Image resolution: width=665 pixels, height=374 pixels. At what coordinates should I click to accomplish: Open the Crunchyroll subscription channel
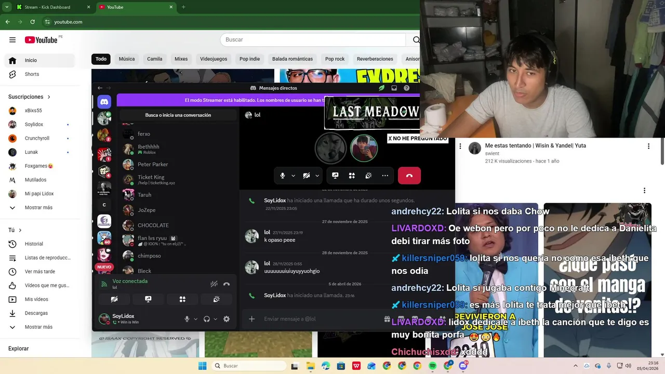click(39, 138)
